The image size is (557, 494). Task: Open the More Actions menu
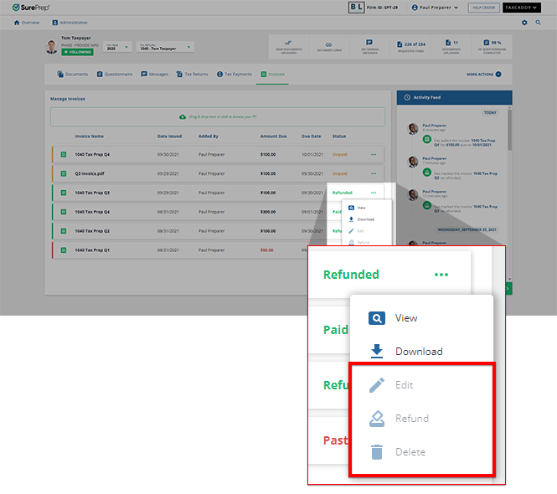click(x=484, y=75)
